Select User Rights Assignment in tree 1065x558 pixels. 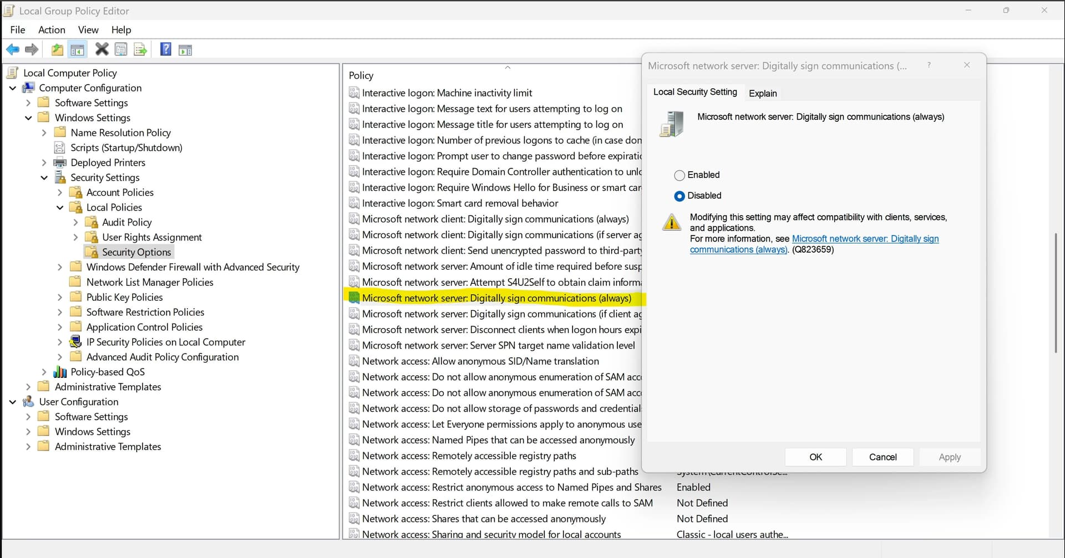[x=151, y=237]
